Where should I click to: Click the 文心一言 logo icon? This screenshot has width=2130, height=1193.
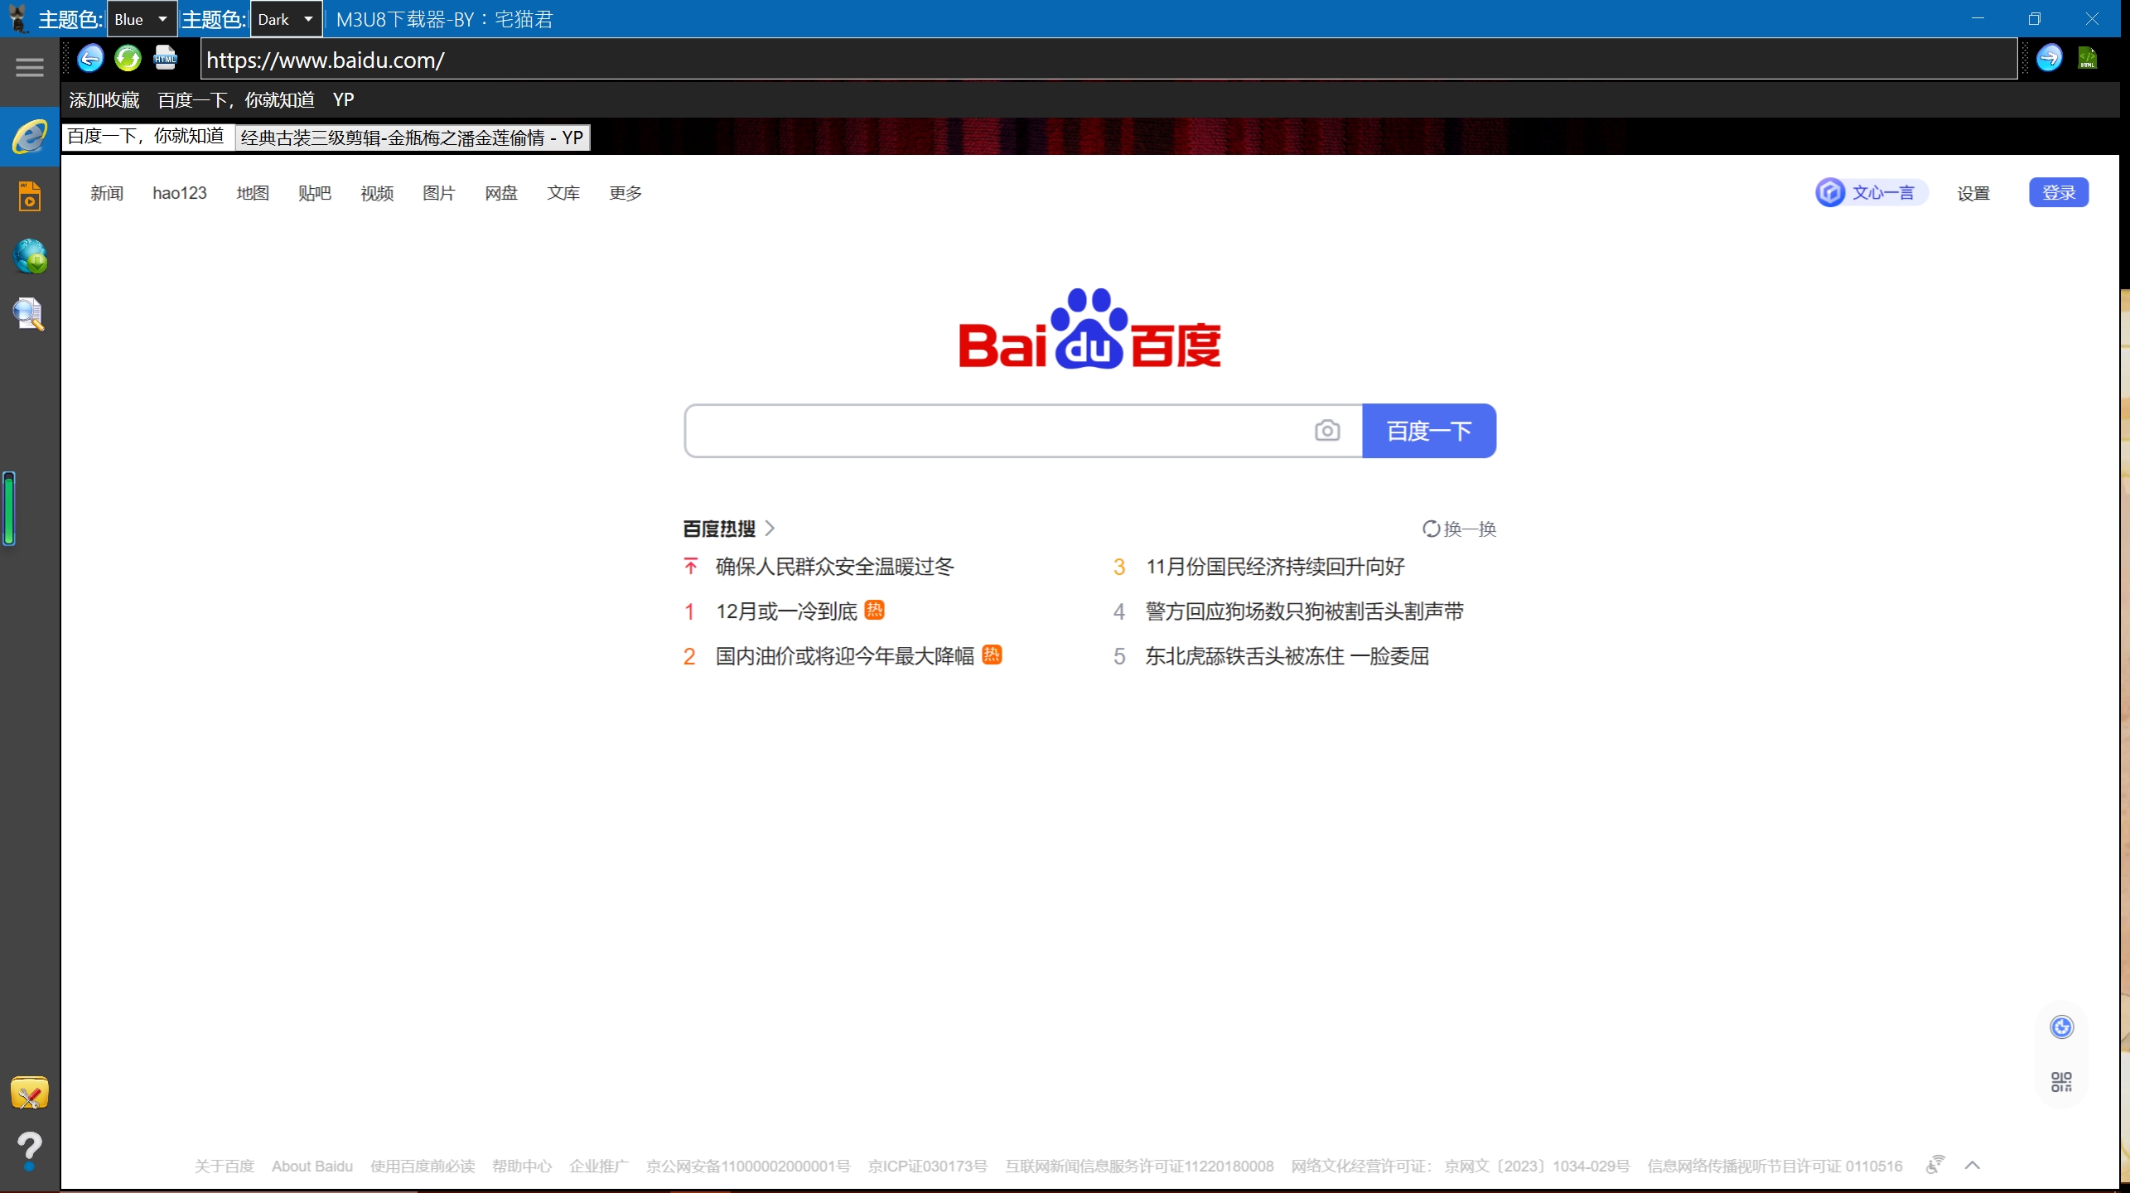(1831, 193)
